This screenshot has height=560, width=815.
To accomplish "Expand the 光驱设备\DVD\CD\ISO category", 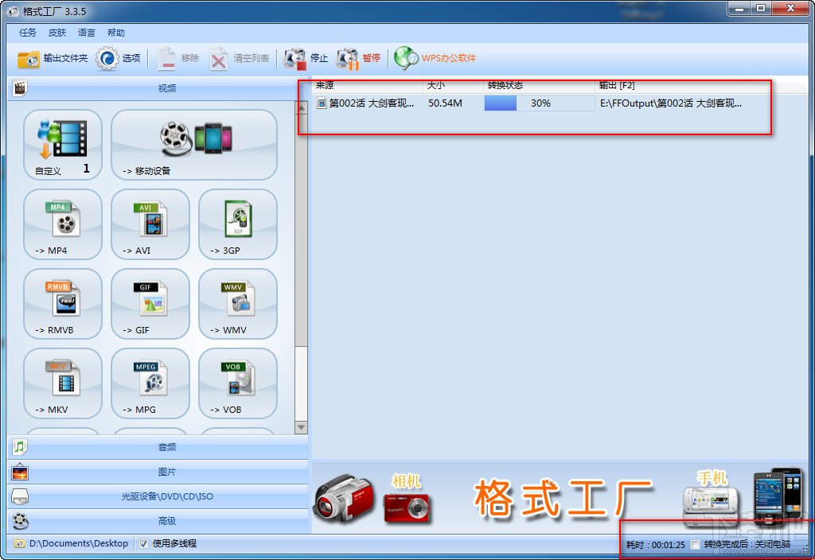I will pyautogui.click(x=158, y=496).
